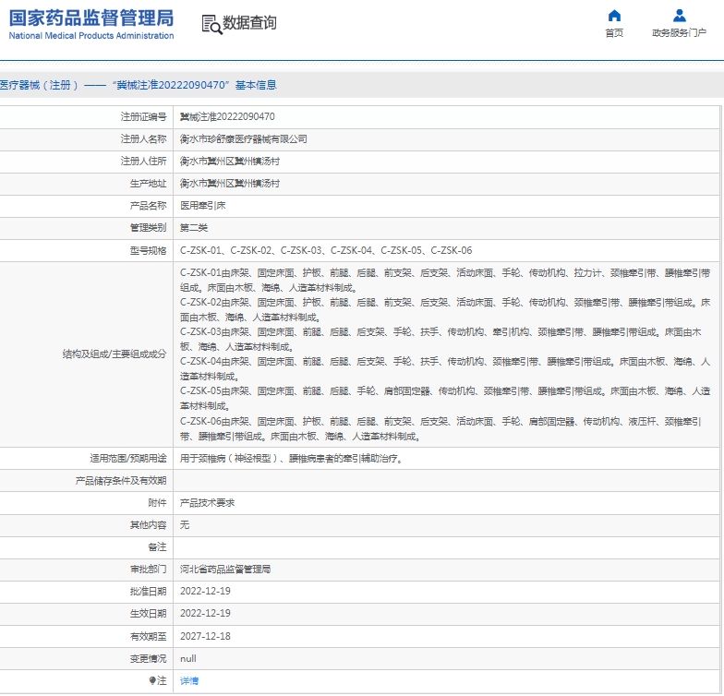Click product name 医用牵引床

203,205
